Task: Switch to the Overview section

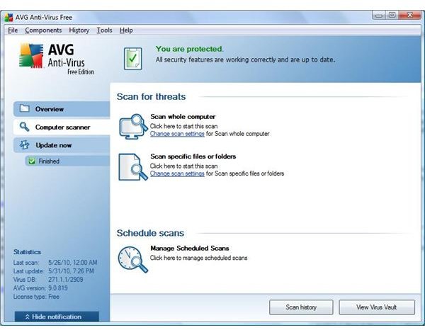Action: [x=62, y=109]
